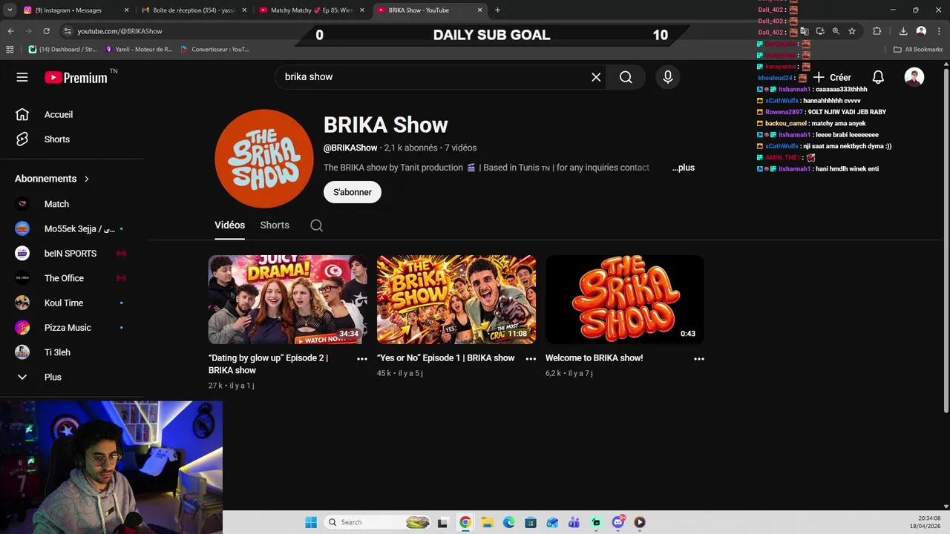Open the Mo55ek 3ejja subscription
The width and height of the screenshot is (950, 534).
pos(72,228)
